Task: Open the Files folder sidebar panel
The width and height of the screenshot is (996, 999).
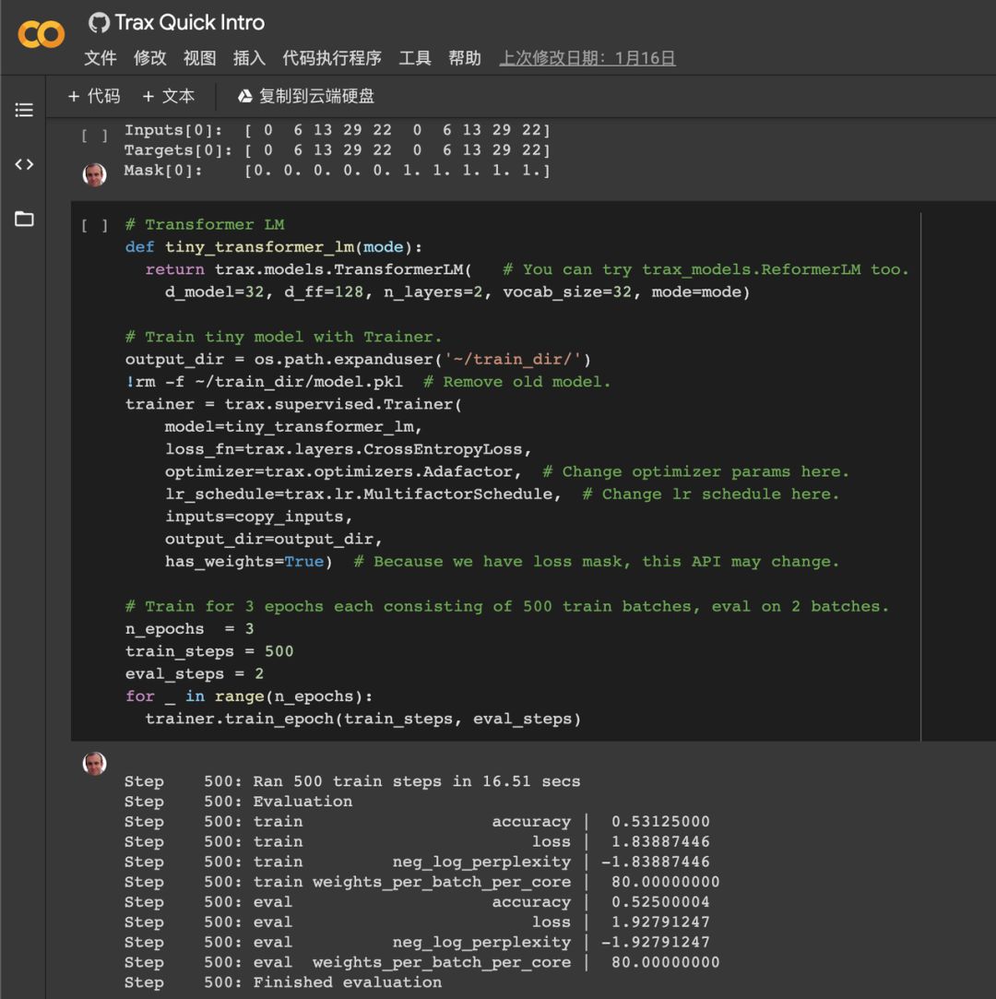Action: pos(24,219)
